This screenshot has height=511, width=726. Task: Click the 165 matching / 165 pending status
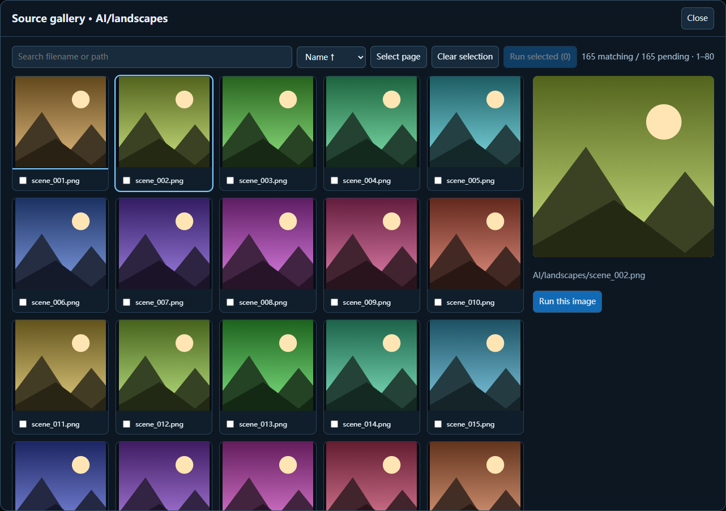tap(648, 57)
